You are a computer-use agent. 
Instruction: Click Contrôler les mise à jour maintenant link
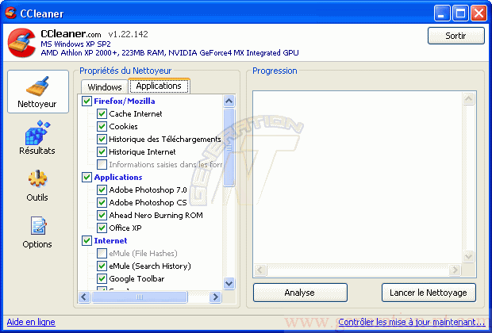pyautogui.click(x=412, y=322)
